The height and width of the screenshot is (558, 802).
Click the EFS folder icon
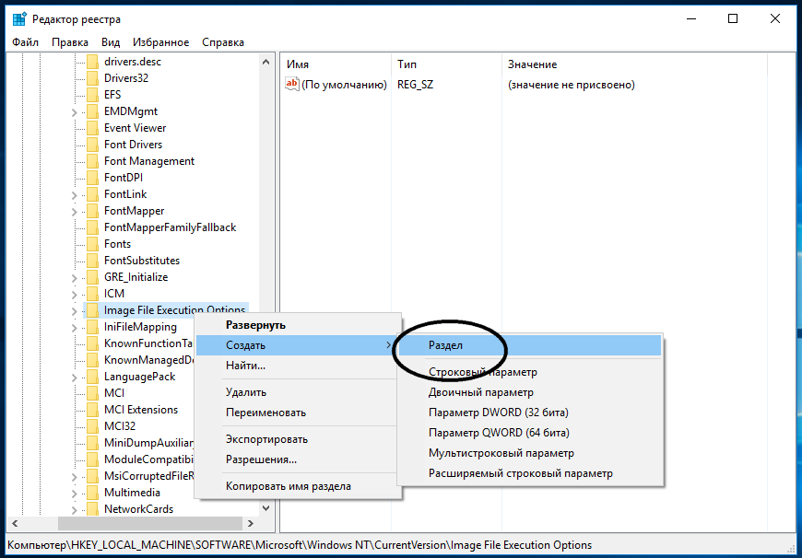[92, 95]
